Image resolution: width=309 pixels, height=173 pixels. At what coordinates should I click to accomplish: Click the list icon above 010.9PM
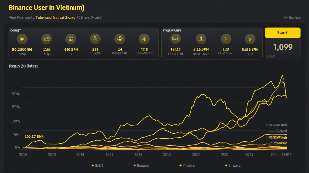[71, 39]
